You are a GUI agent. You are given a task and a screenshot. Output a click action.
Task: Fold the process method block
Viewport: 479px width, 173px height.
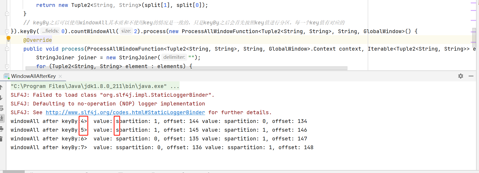(7, 49)
